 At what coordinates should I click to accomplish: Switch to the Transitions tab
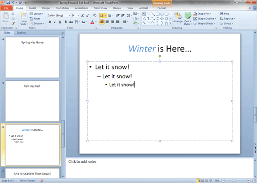coord(62,8)
